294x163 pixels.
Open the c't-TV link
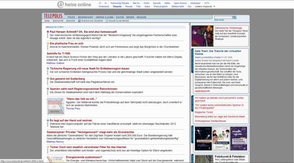point(207,3)
